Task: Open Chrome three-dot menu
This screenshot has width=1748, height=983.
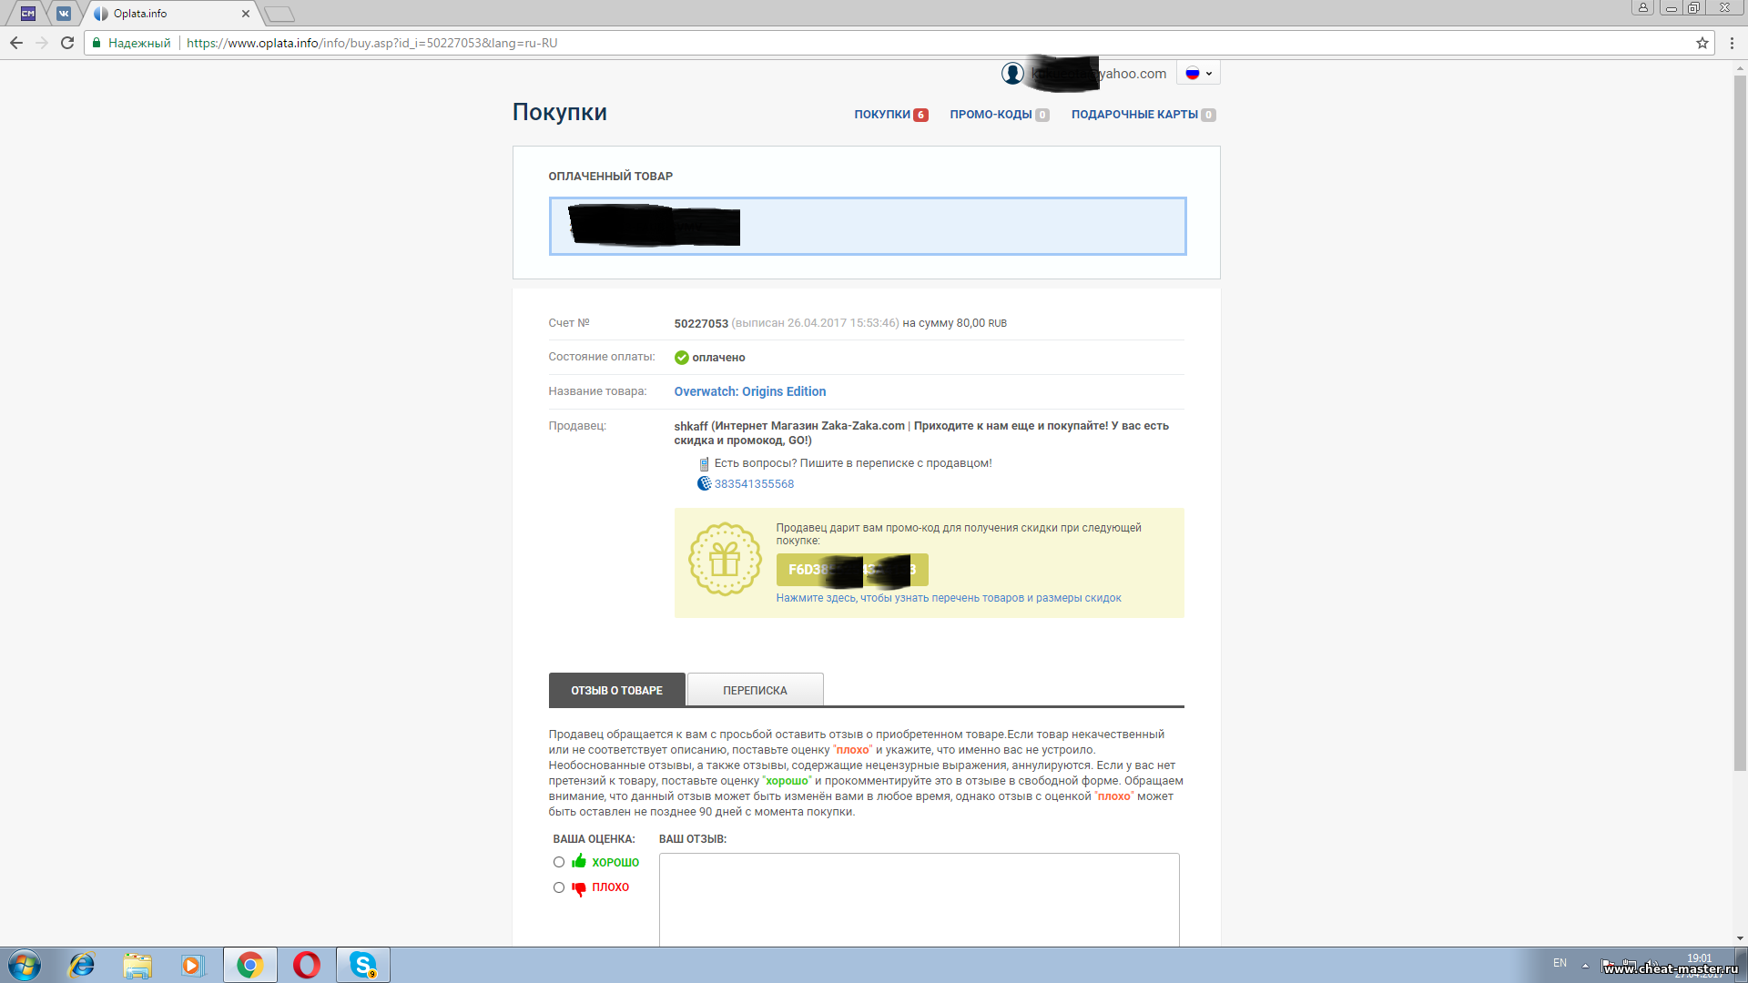Action: click(1732, 43)
